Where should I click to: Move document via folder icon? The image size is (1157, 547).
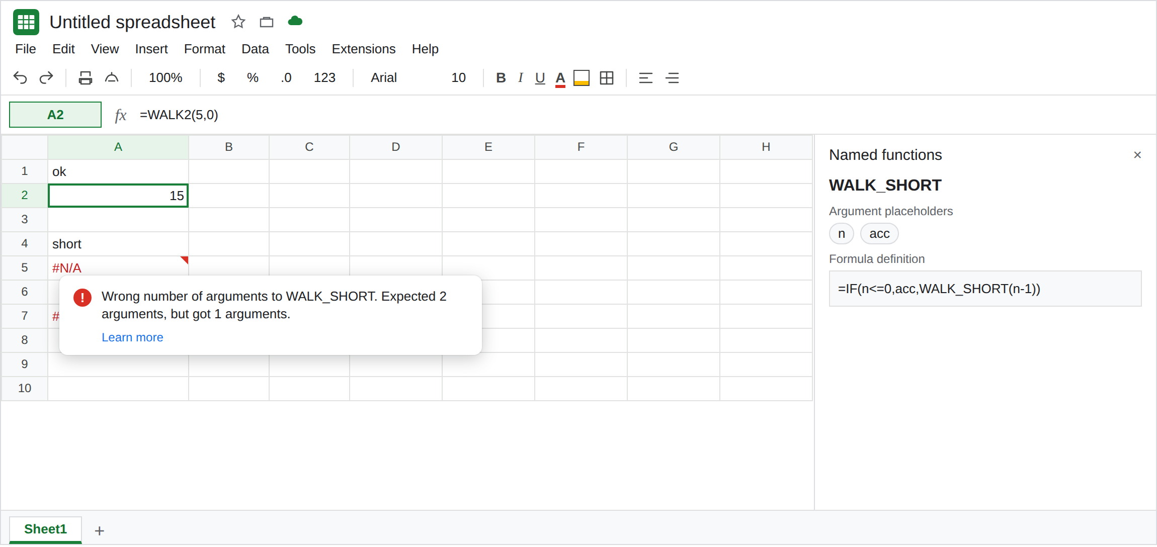267,22
